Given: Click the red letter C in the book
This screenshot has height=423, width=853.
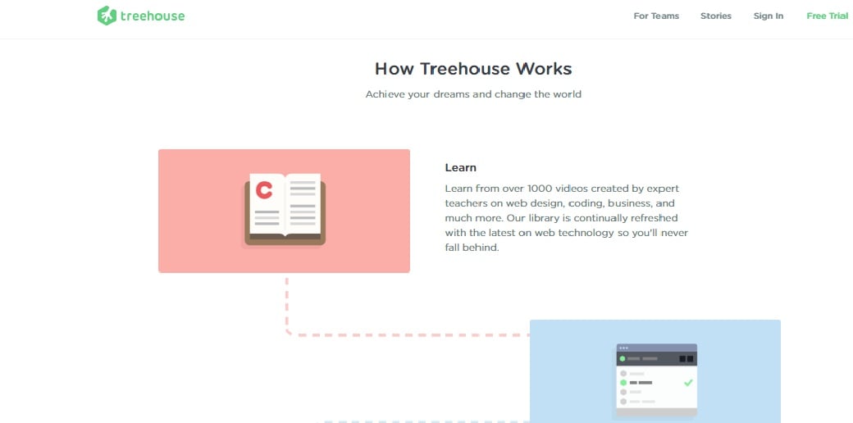Looking at the screenshot, I should pos(264,190).
